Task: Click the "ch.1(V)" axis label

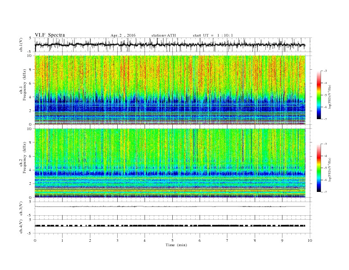Action: [21, 45]
